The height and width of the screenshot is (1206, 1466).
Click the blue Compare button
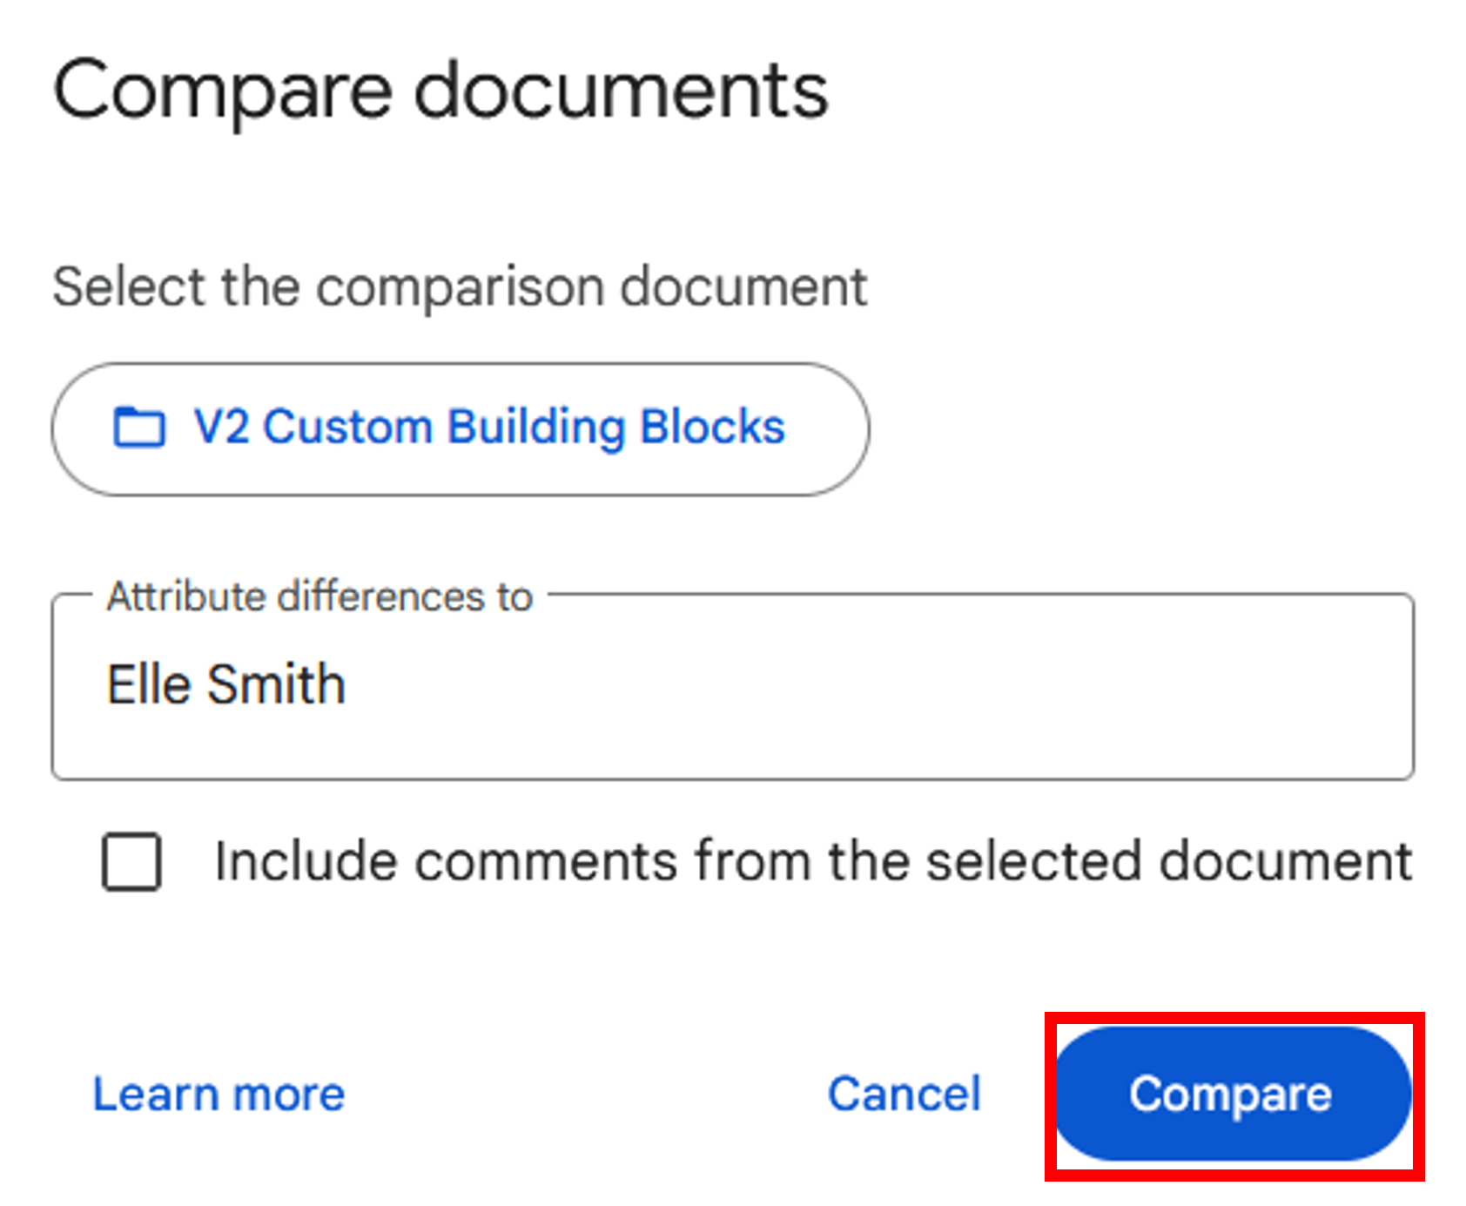click(1233, 1095)
